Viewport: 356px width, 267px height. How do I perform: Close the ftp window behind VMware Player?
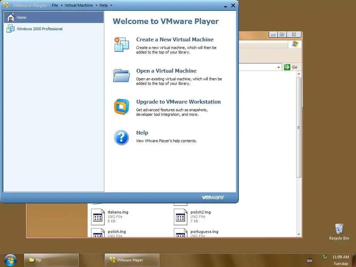click(x=294, y=34)
